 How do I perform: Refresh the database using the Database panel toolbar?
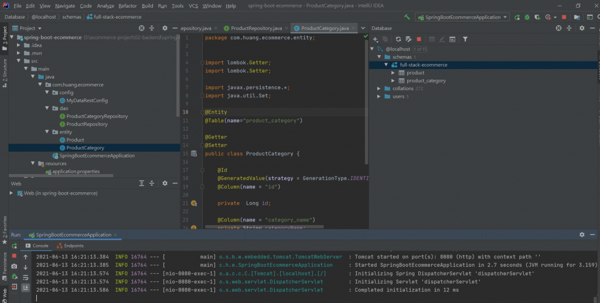coord(398,39)
